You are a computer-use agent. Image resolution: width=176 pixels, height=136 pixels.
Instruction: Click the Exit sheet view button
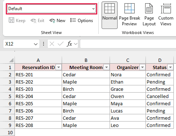pos(37,21)
